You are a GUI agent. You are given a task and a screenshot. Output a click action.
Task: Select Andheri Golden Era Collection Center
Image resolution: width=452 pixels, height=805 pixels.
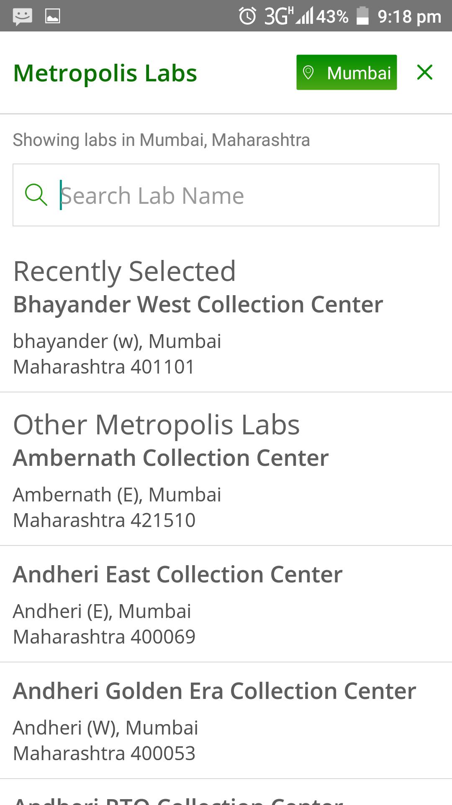(x=214, y=691)
